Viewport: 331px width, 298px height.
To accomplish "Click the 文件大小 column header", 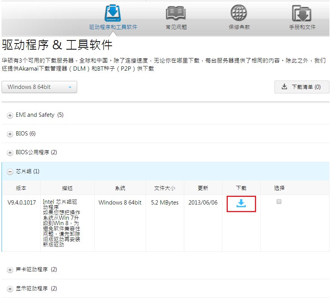I will click(x=165, y=188).
